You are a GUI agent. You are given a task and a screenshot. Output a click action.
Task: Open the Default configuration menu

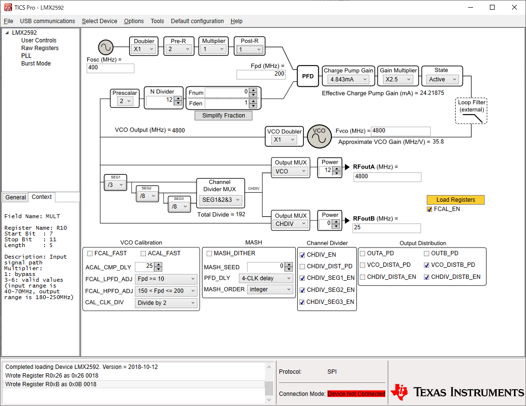[x=197, y=21]
